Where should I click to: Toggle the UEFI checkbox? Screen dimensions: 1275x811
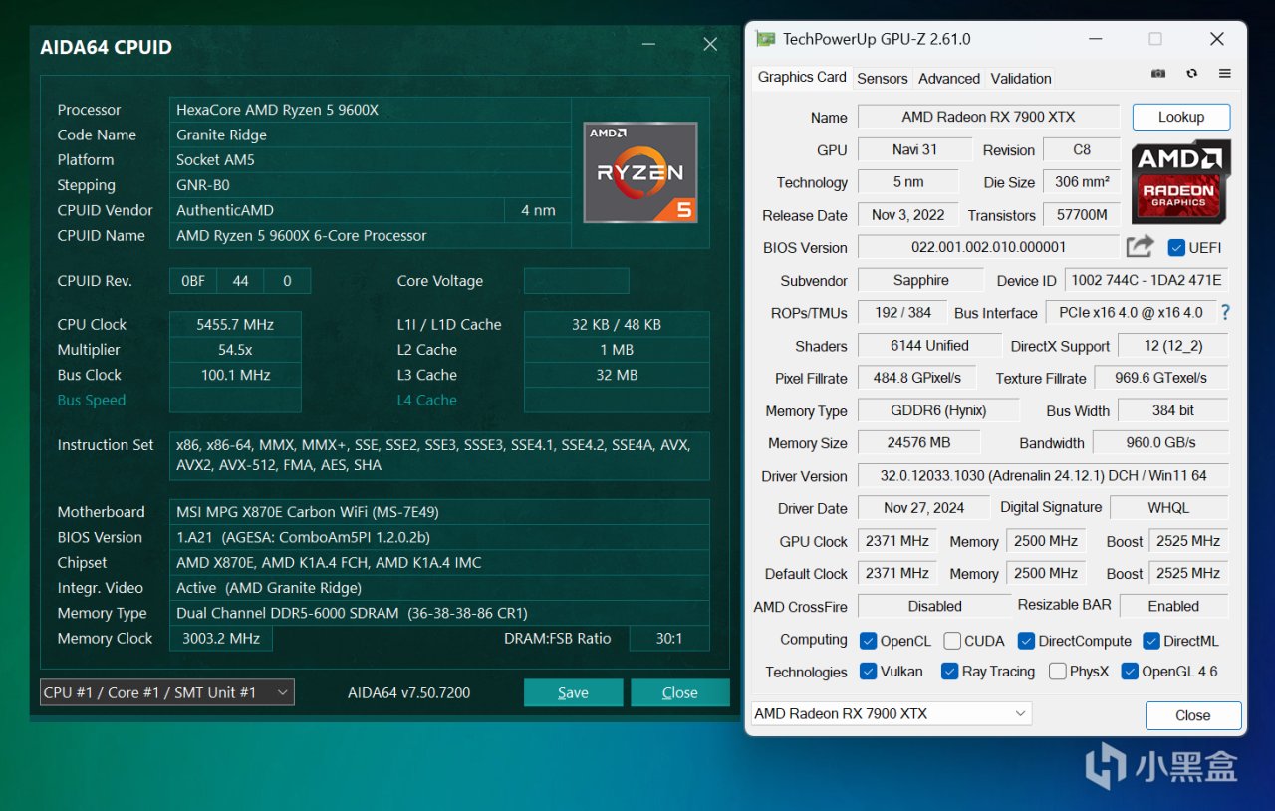(x=1176, y=247)
